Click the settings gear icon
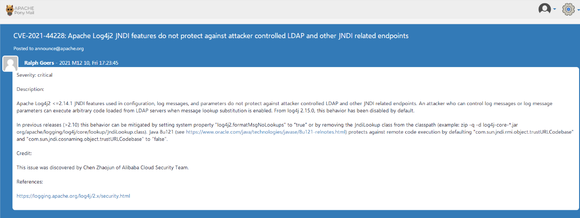 click(x=568, y=9)
